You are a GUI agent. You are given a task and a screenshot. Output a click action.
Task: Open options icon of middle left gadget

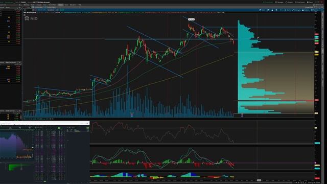(20, 62)
